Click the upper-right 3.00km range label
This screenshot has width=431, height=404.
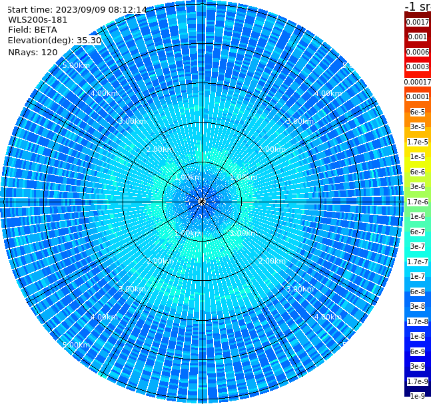coord(300,121)
